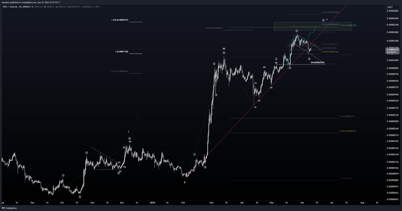The width and height of the screenshot is (402, 211).
Task: Click Jun on the time axis
Action: pos(302,202)
